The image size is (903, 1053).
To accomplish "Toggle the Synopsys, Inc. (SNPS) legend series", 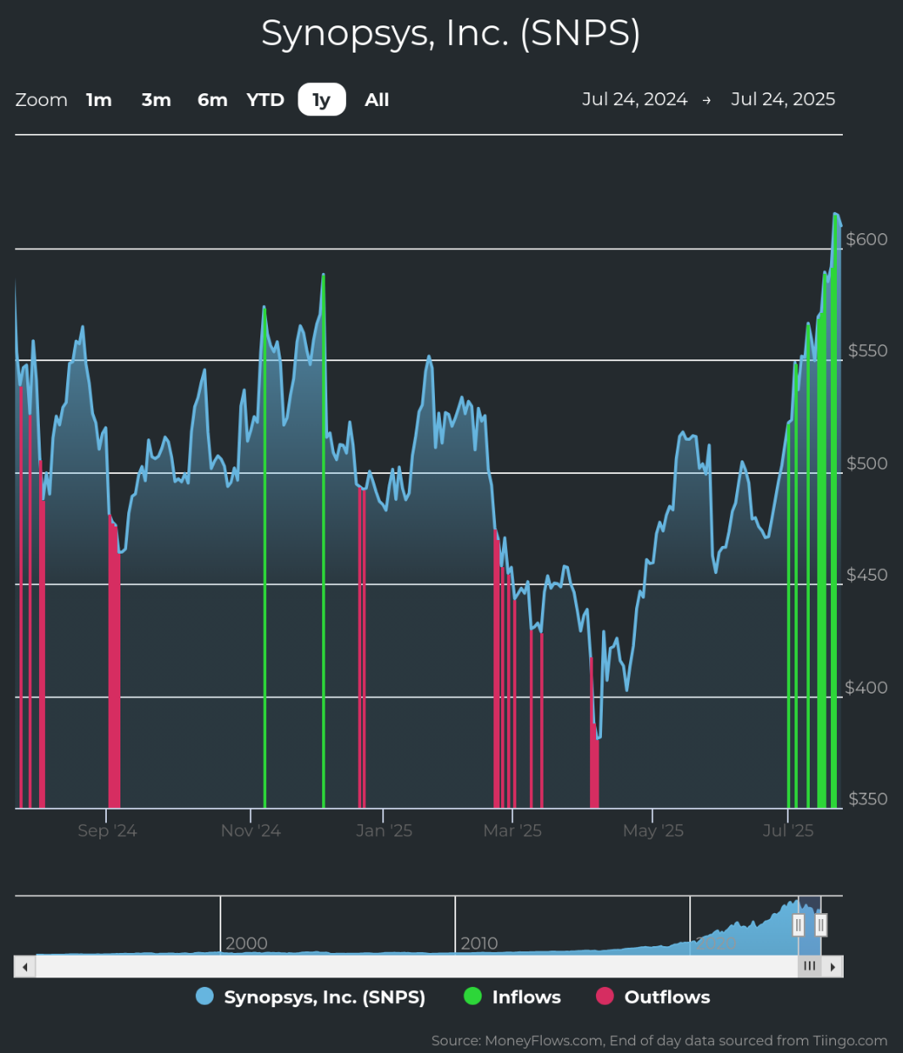I will 310,997.
